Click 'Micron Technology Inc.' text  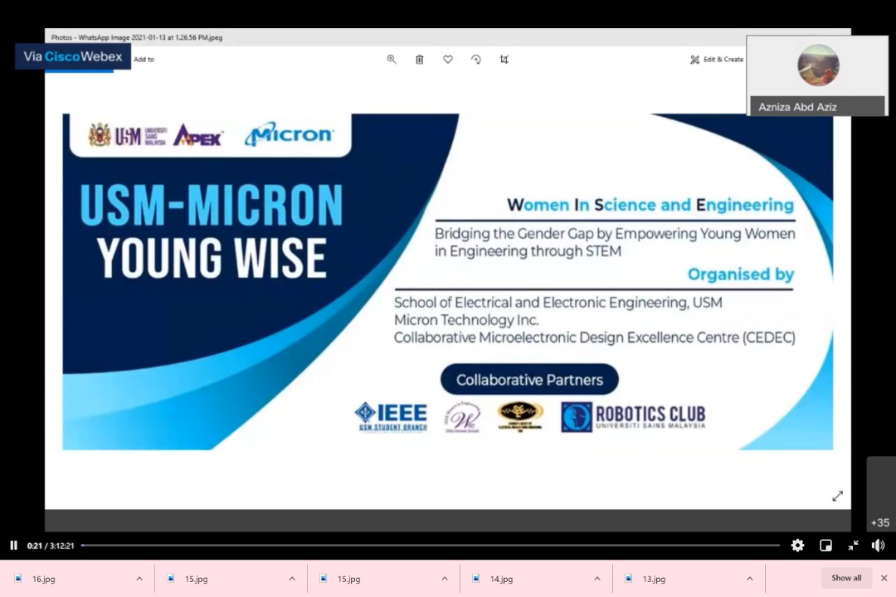coord(466,320)
